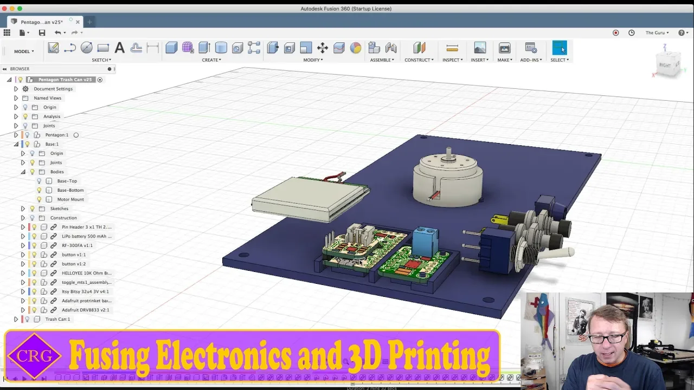The width and height of the screenshot is (694, 390).
Task: Expand the Sketches folder
Action: click(x=23, y=209)
